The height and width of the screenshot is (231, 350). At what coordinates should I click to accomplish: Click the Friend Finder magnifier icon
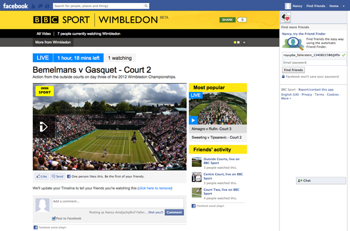tap(293, 43)
